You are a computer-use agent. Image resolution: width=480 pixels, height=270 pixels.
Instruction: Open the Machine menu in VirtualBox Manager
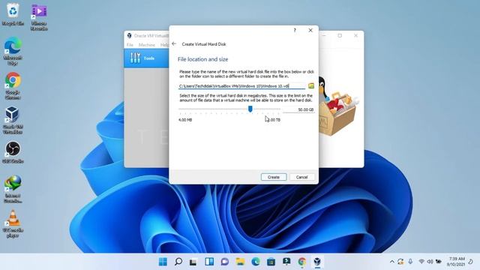click(x=147, y=45)
